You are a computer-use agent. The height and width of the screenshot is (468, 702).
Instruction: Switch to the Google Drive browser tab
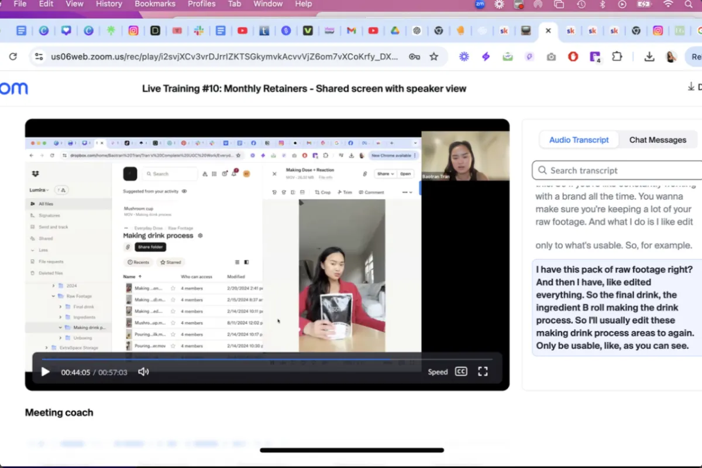pos(395,31)
